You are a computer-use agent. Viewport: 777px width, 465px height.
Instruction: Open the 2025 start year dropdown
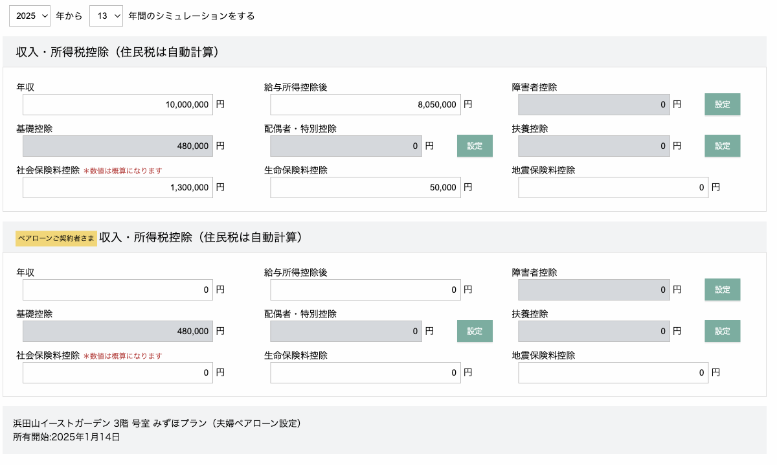[30, 16]
